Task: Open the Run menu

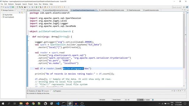Action: (x=40, y=4)
